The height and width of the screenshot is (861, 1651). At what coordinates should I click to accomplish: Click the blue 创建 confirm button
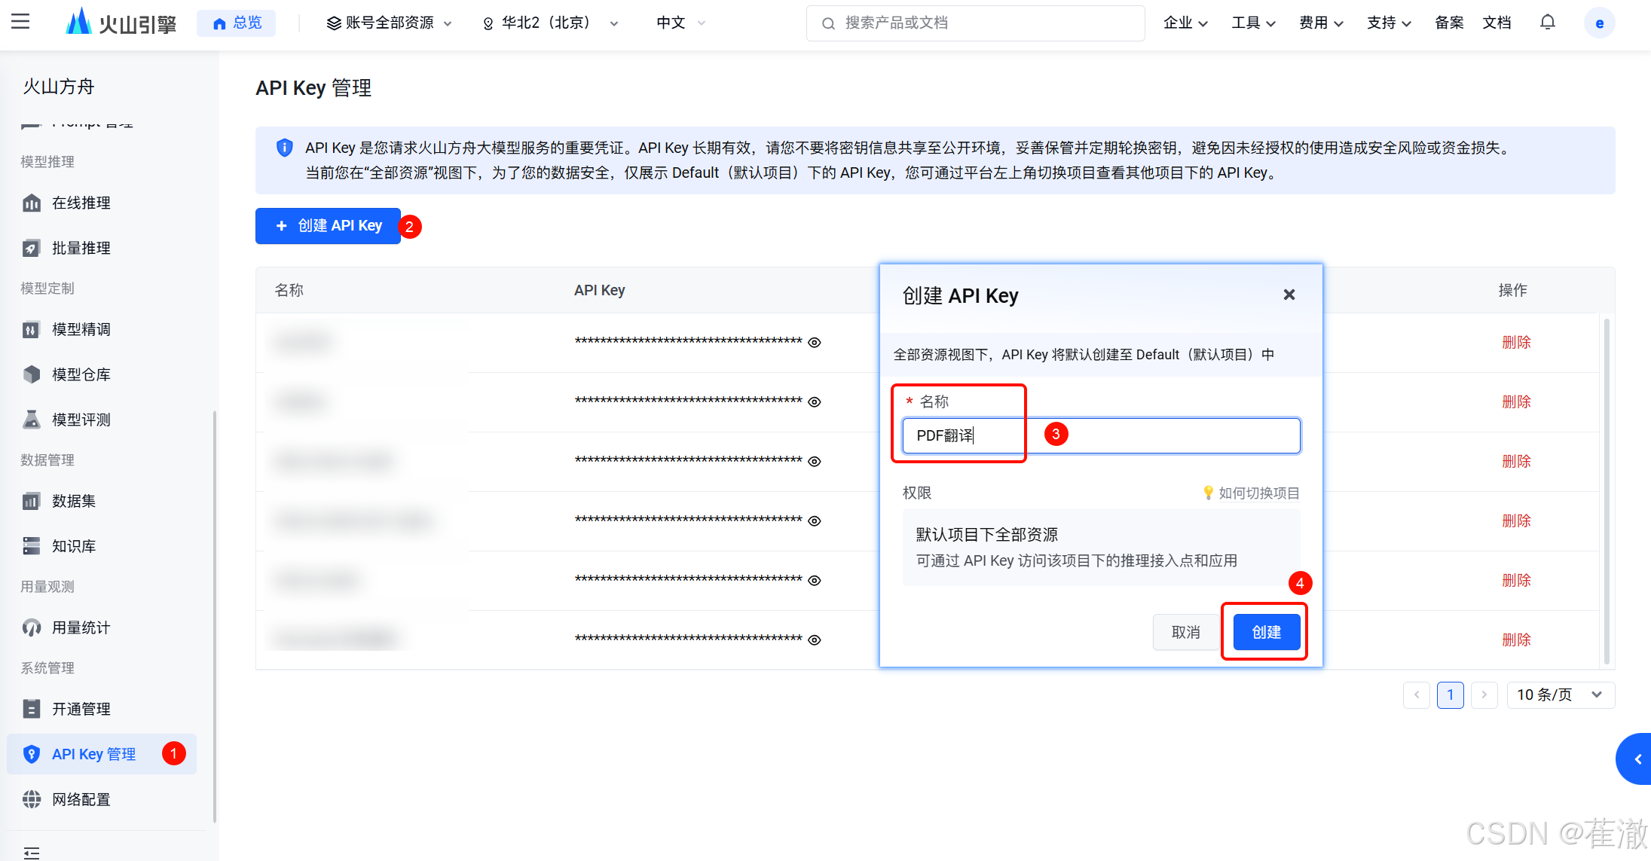click(x=1266, y=632)
